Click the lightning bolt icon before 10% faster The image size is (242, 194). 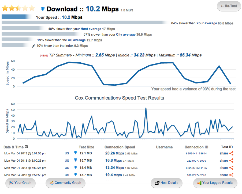click(x=33, y=46)
